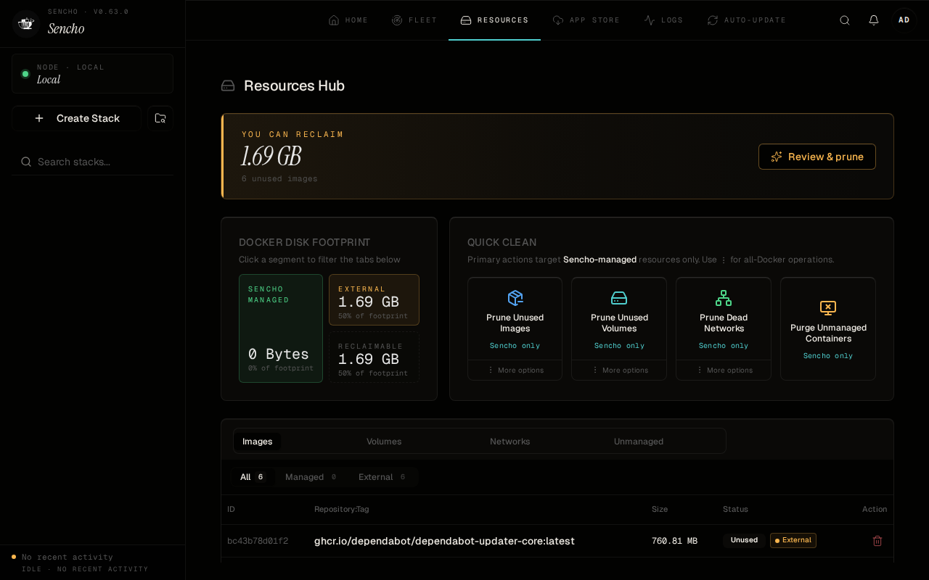
Task: Click the ghcr.io/dependabot/dependabot-updater-core:latest row
Action: 557,541
